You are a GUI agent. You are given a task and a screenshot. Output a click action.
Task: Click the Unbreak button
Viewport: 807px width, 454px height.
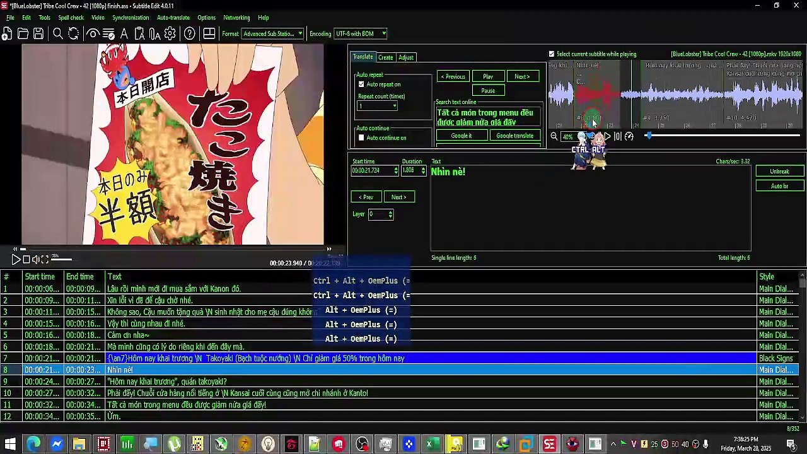pyautogui.click(x=779, y=172)
